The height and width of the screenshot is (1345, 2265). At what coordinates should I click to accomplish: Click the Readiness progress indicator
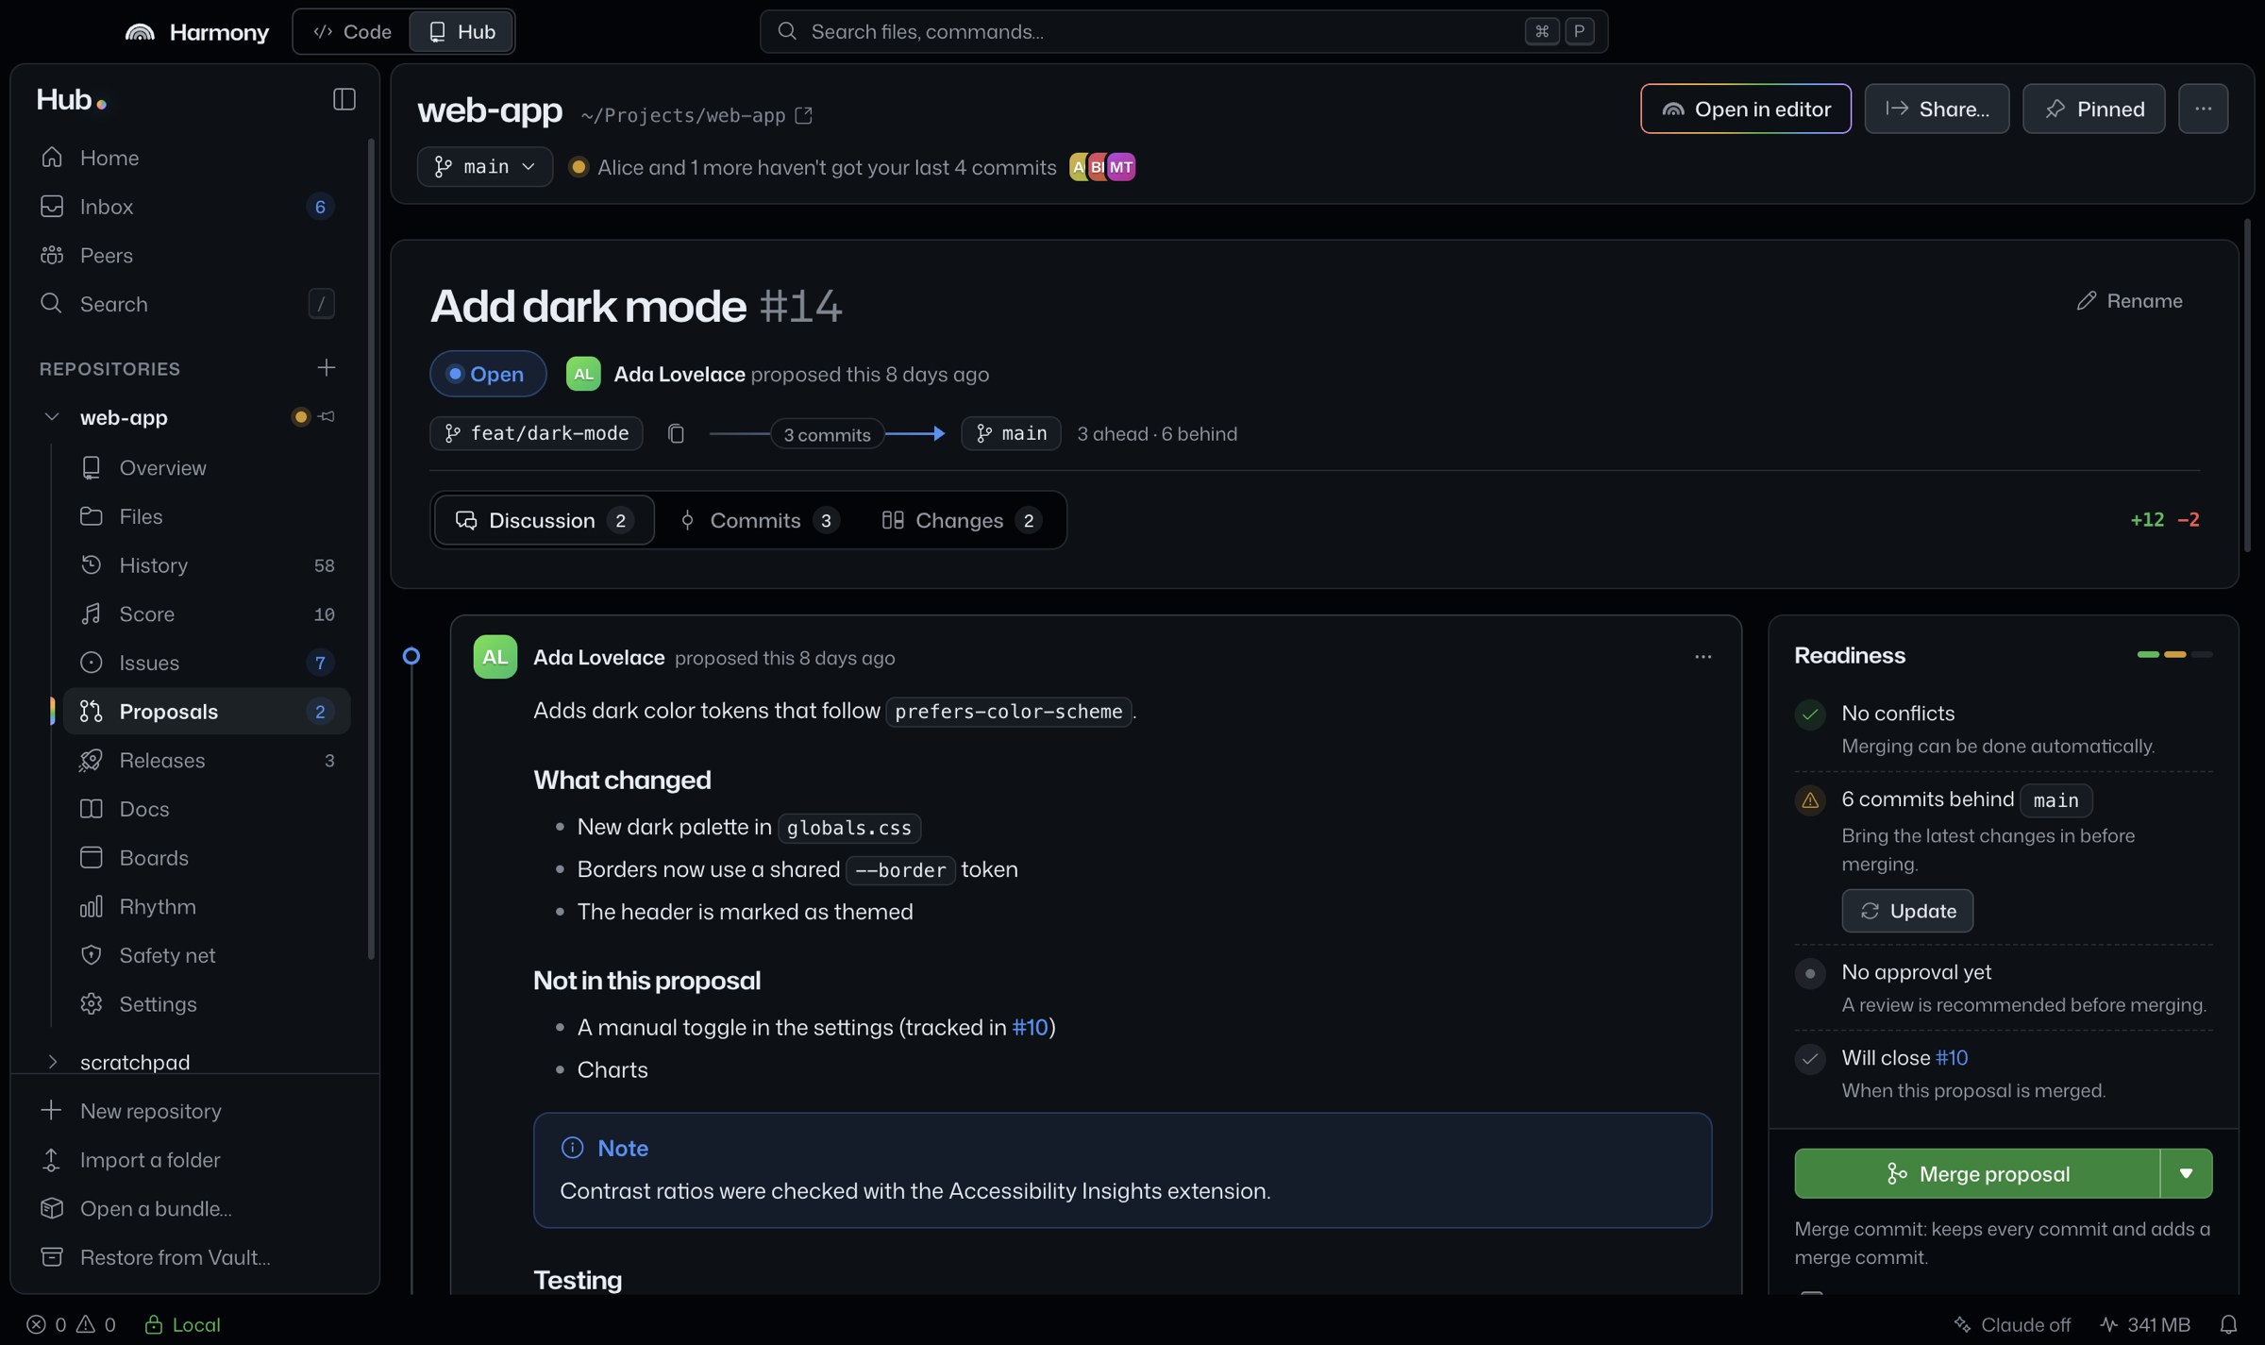[x=2174, y=654]
